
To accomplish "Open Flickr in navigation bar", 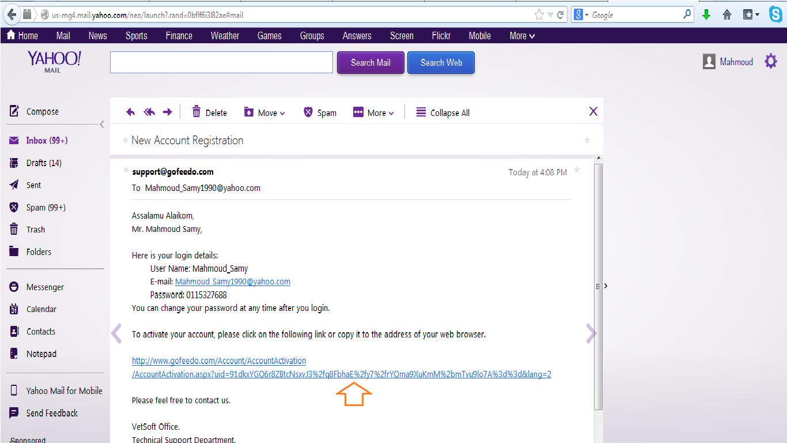I will pos(441,36).
